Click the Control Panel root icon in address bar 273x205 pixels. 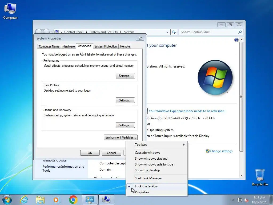[x=57, y=32]
